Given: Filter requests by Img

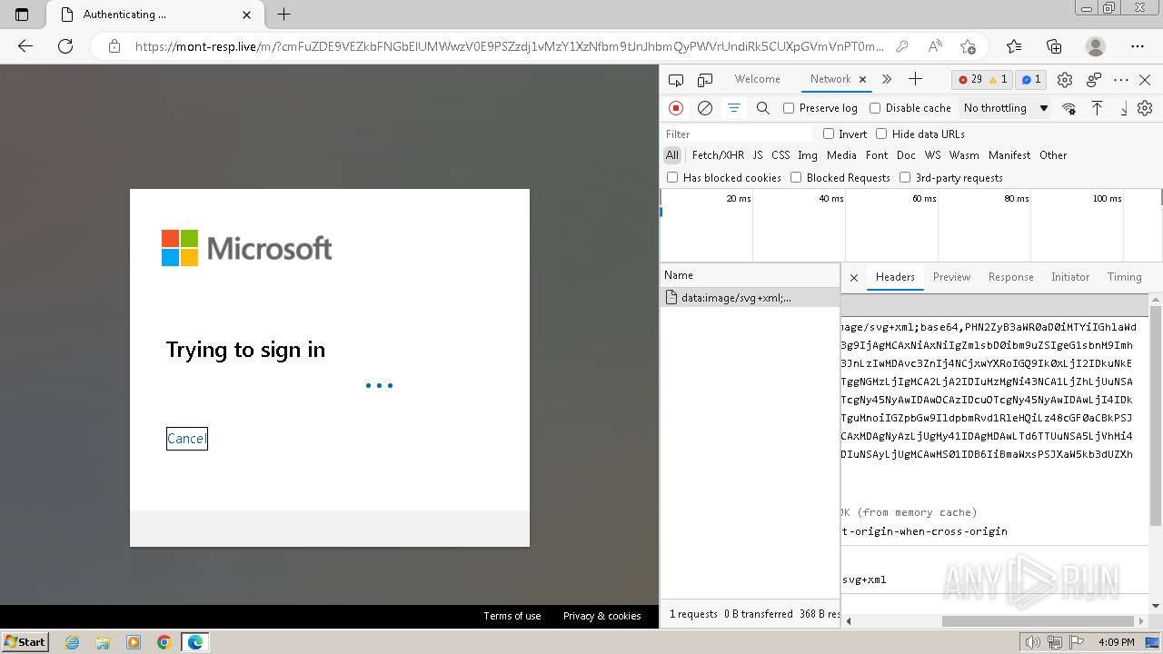Looking at the screenshot, I should pos(808,155).
